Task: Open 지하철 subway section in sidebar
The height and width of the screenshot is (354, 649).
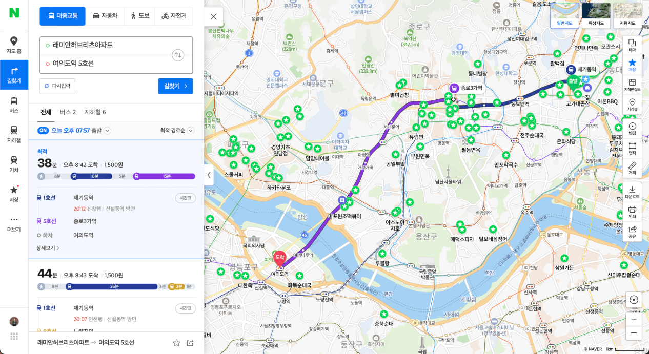Action: (14, 134)
